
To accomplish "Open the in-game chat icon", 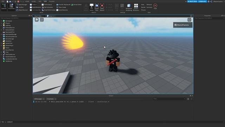I will point(42,20).
